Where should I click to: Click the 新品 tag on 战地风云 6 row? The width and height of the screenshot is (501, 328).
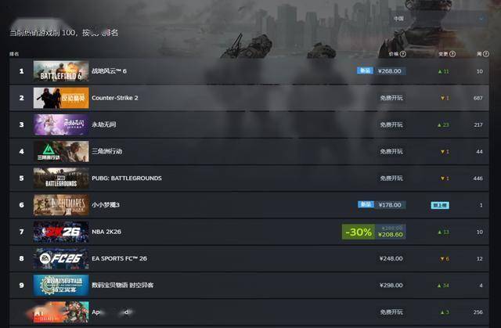point(365,70)
